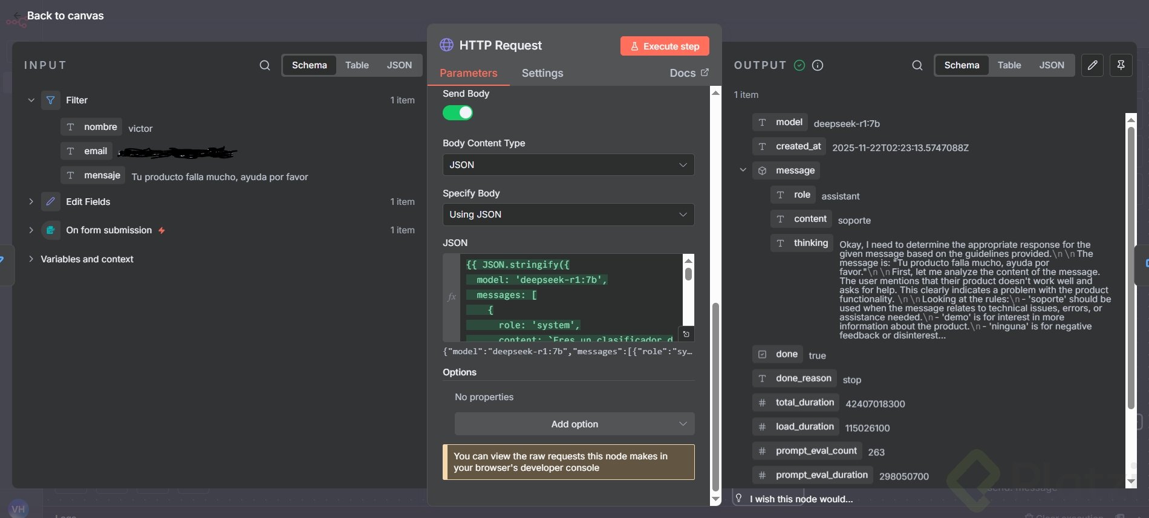Click the load_duration field pill
Viewport: 1149px width, 518px height.
coord(796,427)
